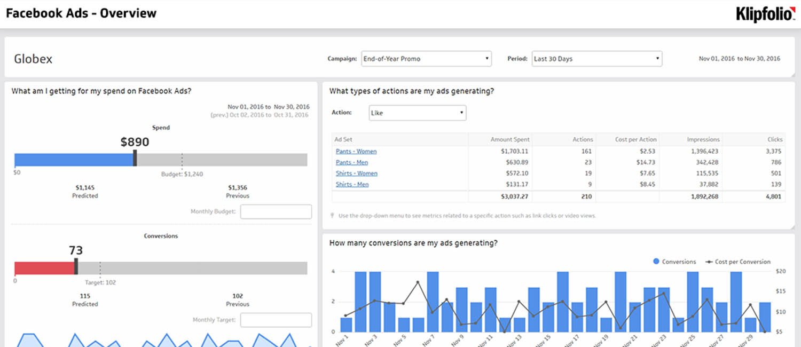
Task: Click the red Conversions progress bar
Action: click(44, 268)
